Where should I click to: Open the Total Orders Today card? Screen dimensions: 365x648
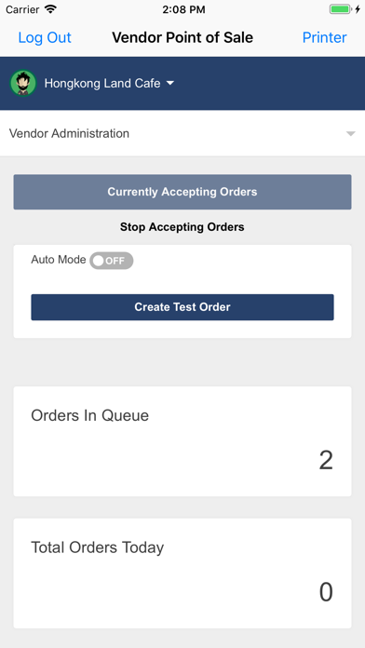click(x=182, y=574)
